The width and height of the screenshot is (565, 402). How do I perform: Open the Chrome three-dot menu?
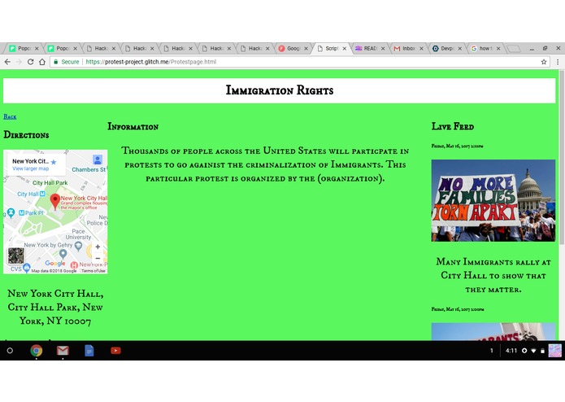click(x=558, y=62)
